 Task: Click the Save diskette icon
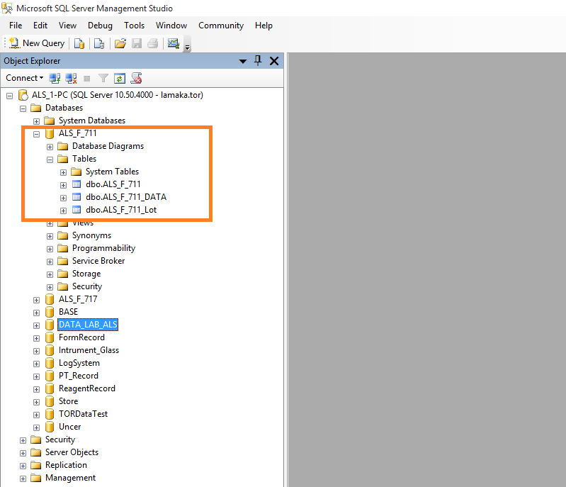point(137,44)
